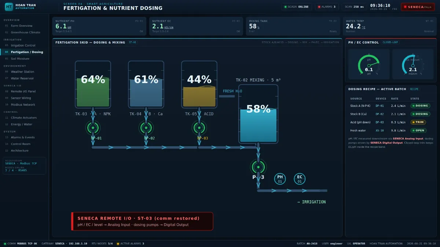Click the "Active Alarms 3" status bar entry
440x247 pixels.
tap(131, 244)
